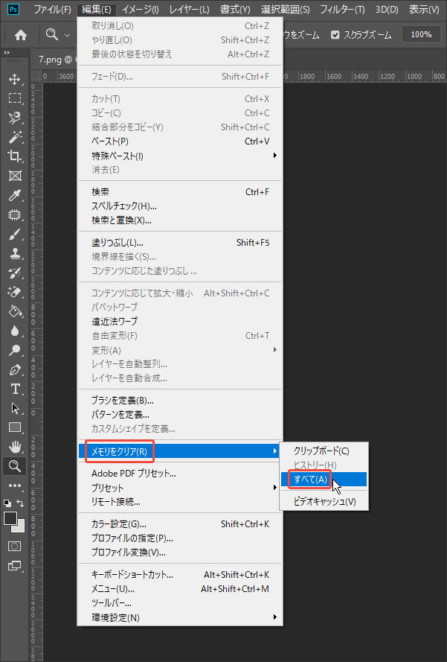Click the foreground color swatch
The image size is (447, 662).
pos(10,518)
